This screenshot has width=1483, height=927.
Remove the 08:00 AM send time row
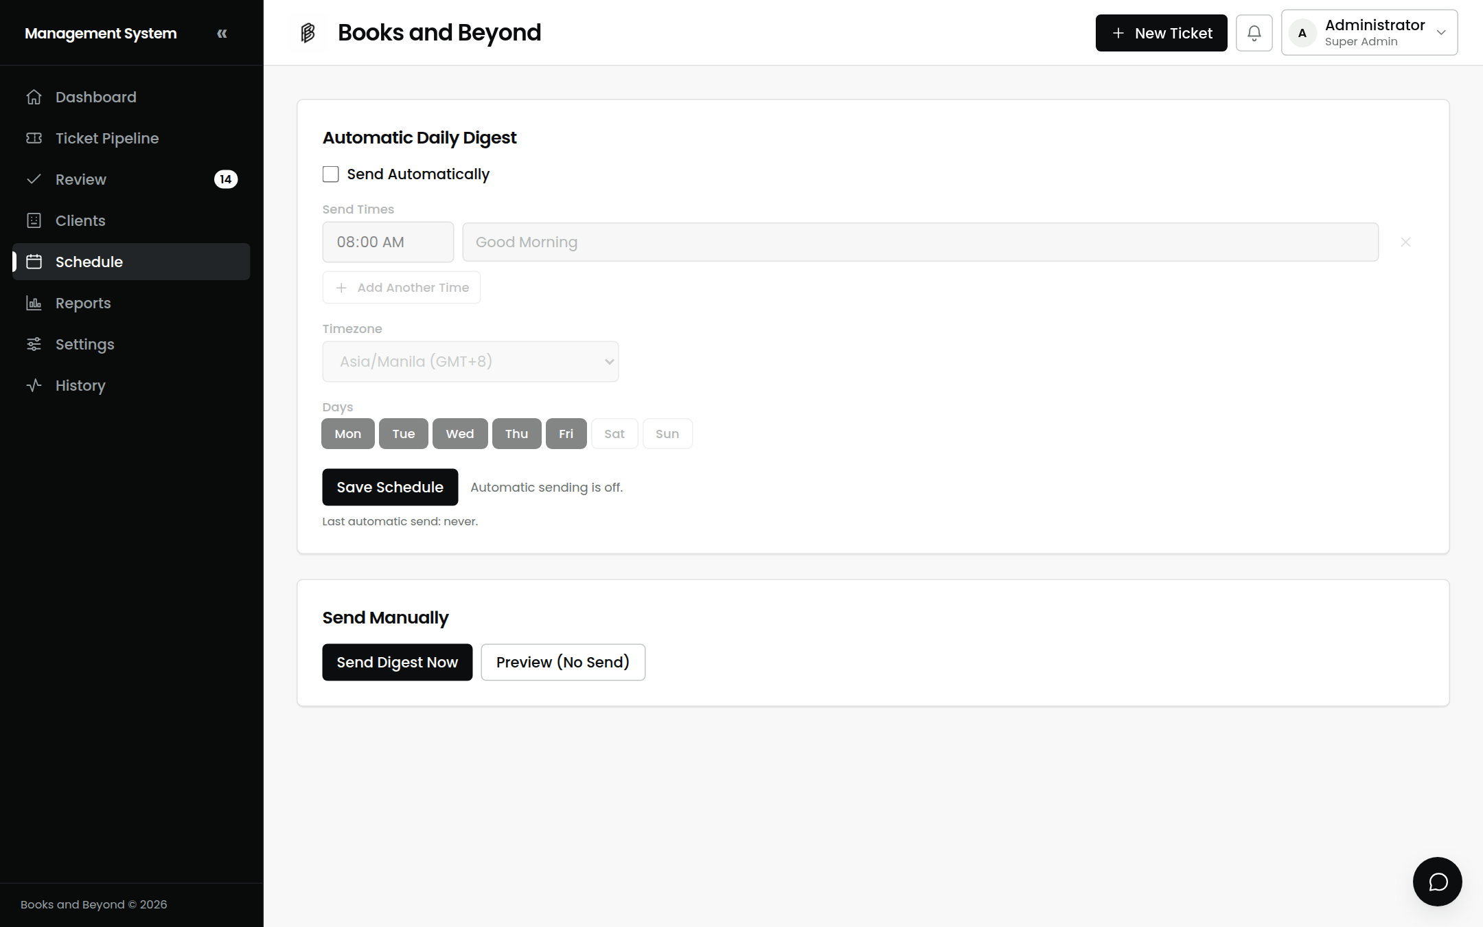pyautogui.click(x=1405, y=242)
